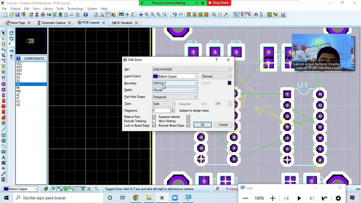
Task: Toggle the grid display icon
Action: point(108,15)
